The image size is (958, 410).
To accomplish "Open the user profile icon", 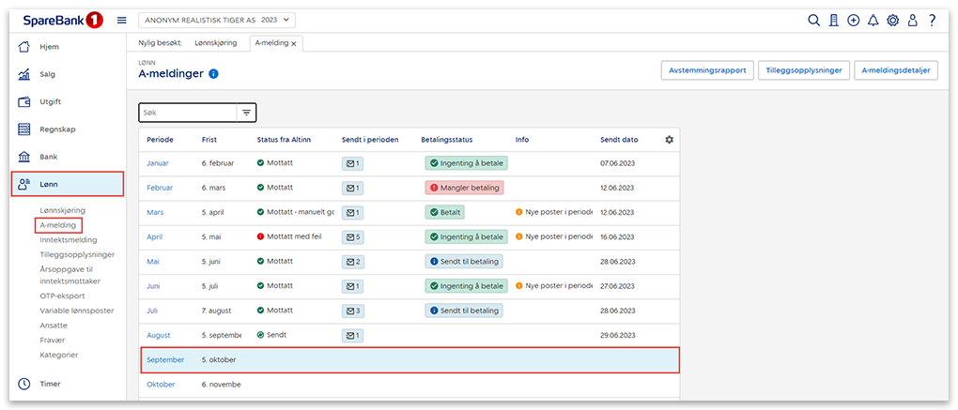I will (x=912, y=20).
